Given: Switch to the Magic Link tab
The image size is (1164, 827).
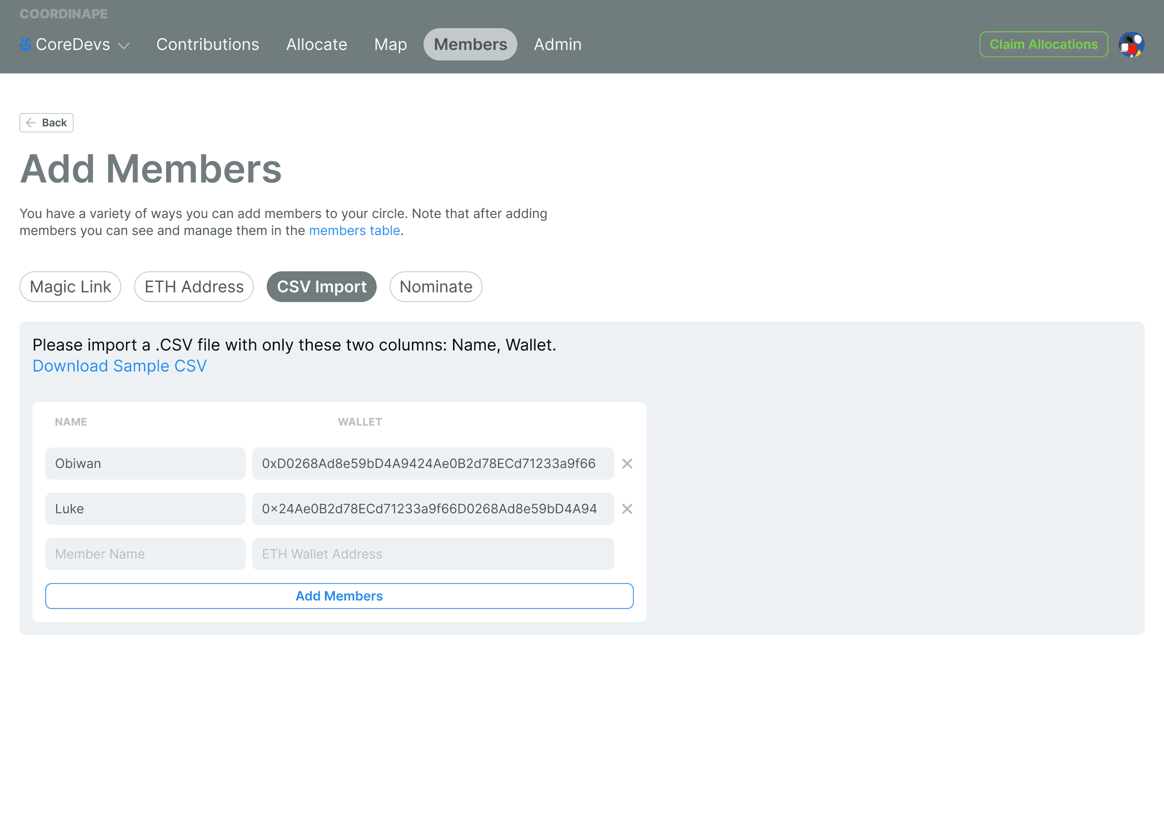Looking at the screenshot, I should [70, 287].
